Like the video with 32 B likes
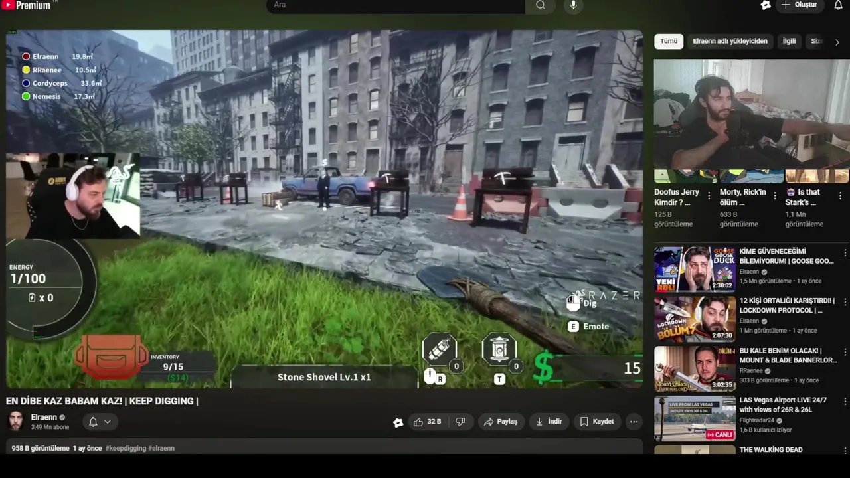 (x=427, y=422)
